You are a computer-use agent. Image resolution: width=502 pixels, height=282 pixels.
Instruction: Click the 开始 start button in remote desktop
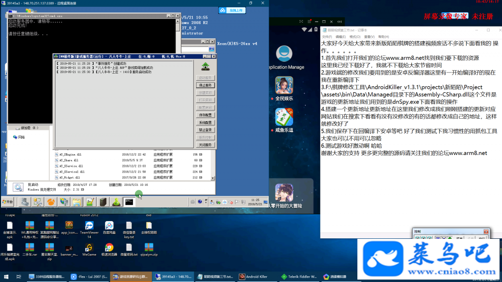click(x=7, y=202)
